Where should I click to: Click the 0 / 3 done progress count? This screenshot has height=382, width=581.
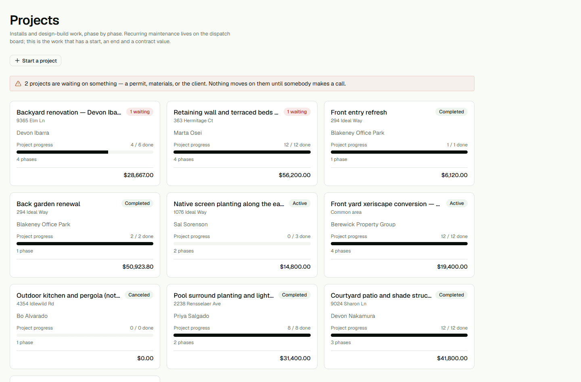tap(299, 236)
